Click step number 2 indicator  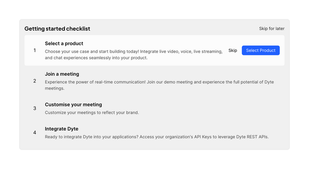[35, 81]
